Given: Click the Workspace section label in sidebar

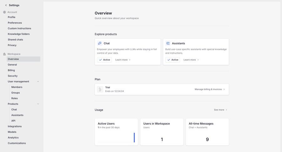Looking at the screenshot, I should 14,54.
